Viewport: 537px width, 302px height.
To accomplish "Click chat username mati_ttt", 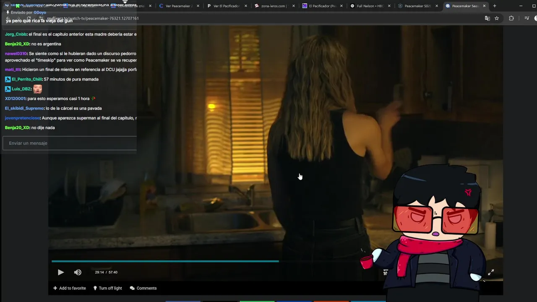I will pos(13,70).
